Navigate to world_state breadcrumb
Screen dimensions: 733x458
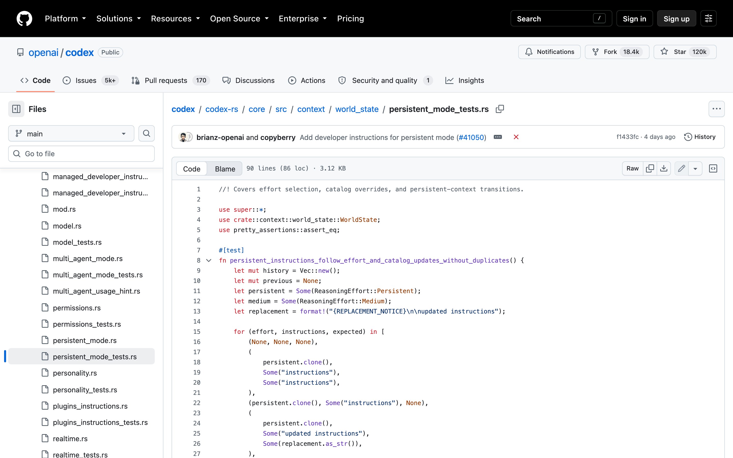pyautogui.click(x=357, y=109)
